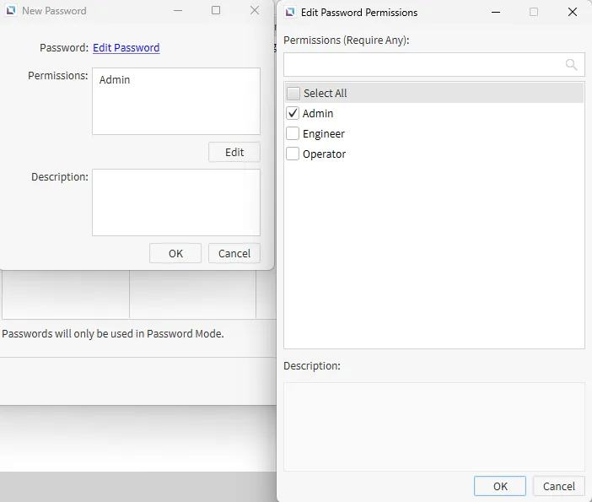Select Admin in the Permissions list box
Screen dimensions: 592x502
(115, 80)
